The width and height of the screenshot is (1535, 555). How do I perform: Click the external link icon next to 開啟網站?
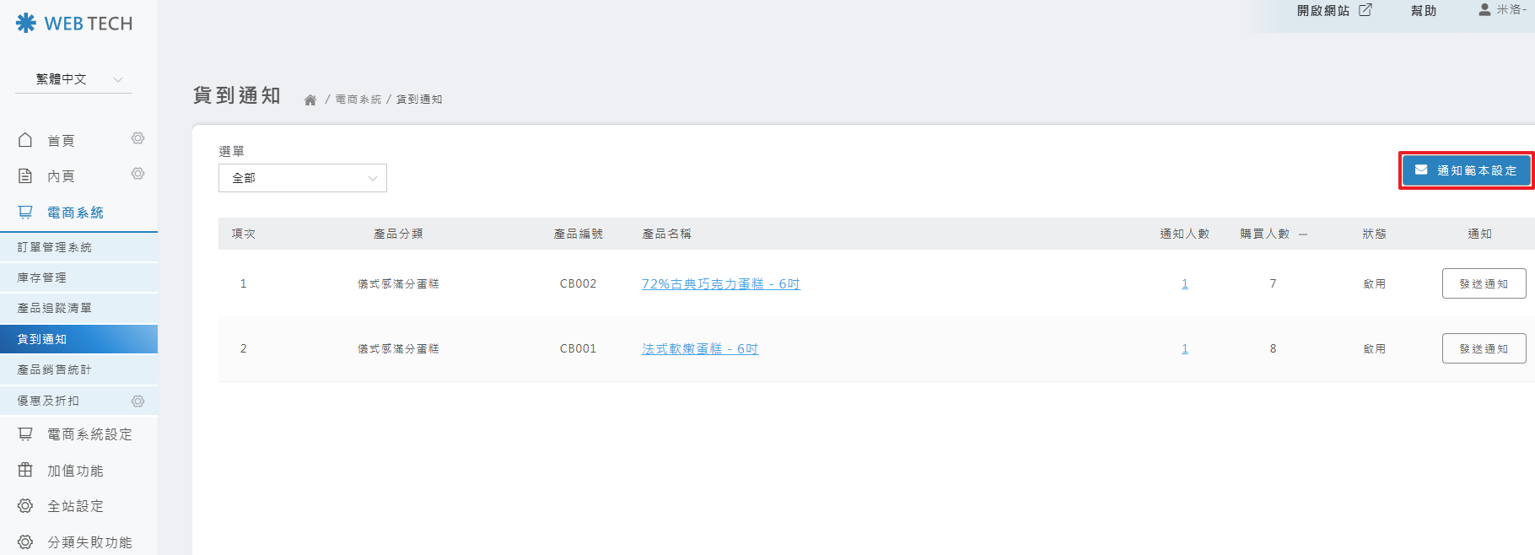1365,10
